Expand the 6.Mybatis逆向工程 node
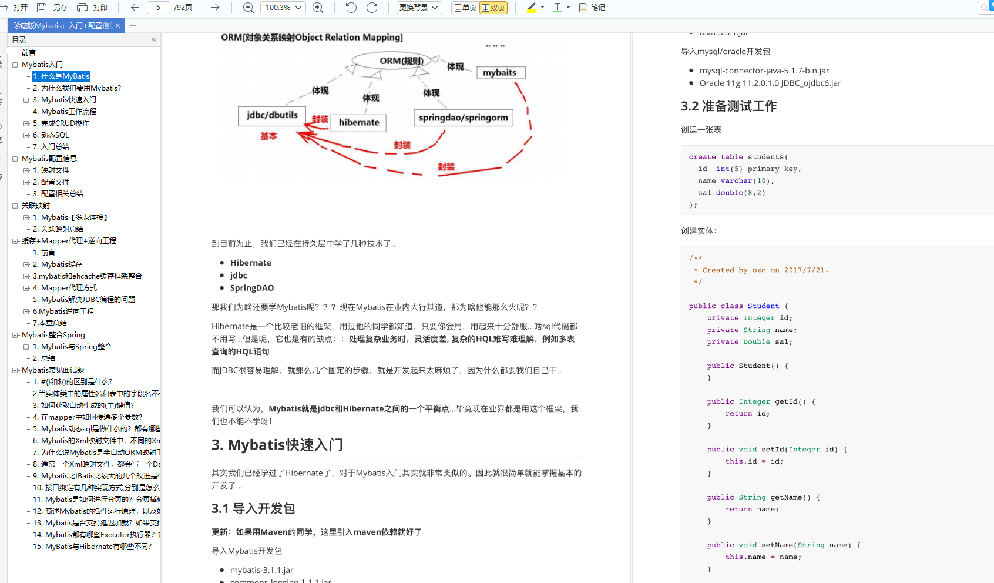Viewport: 994px width, 583px height. click(x=26, y=311)
